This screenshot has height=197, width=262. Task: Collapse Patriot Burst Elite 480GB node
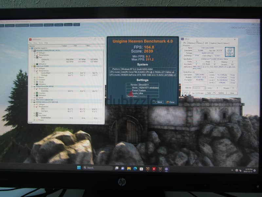click(32, 86)
